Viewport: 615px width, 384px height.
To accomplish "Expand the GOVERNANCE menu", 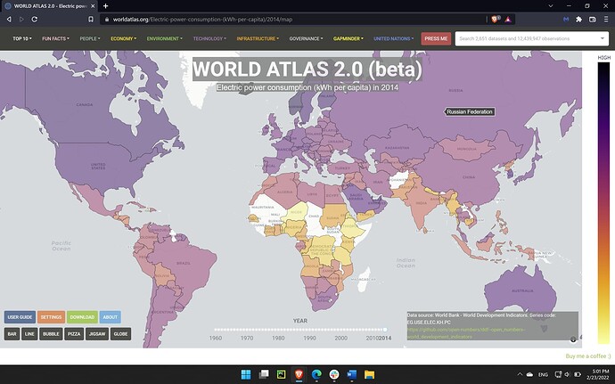I will coord(306,38).
